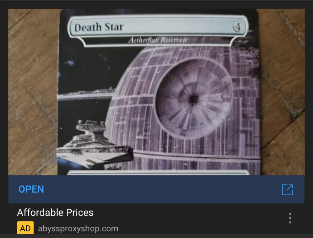Click the card title banner background

[158, 27]
